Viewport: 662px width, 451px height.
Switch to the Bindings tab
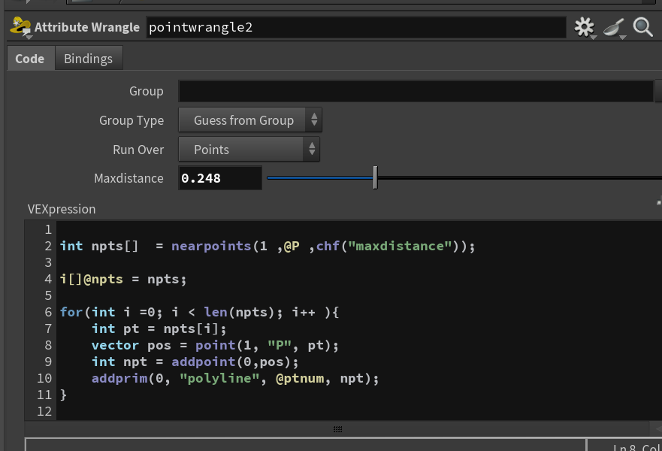88,59
